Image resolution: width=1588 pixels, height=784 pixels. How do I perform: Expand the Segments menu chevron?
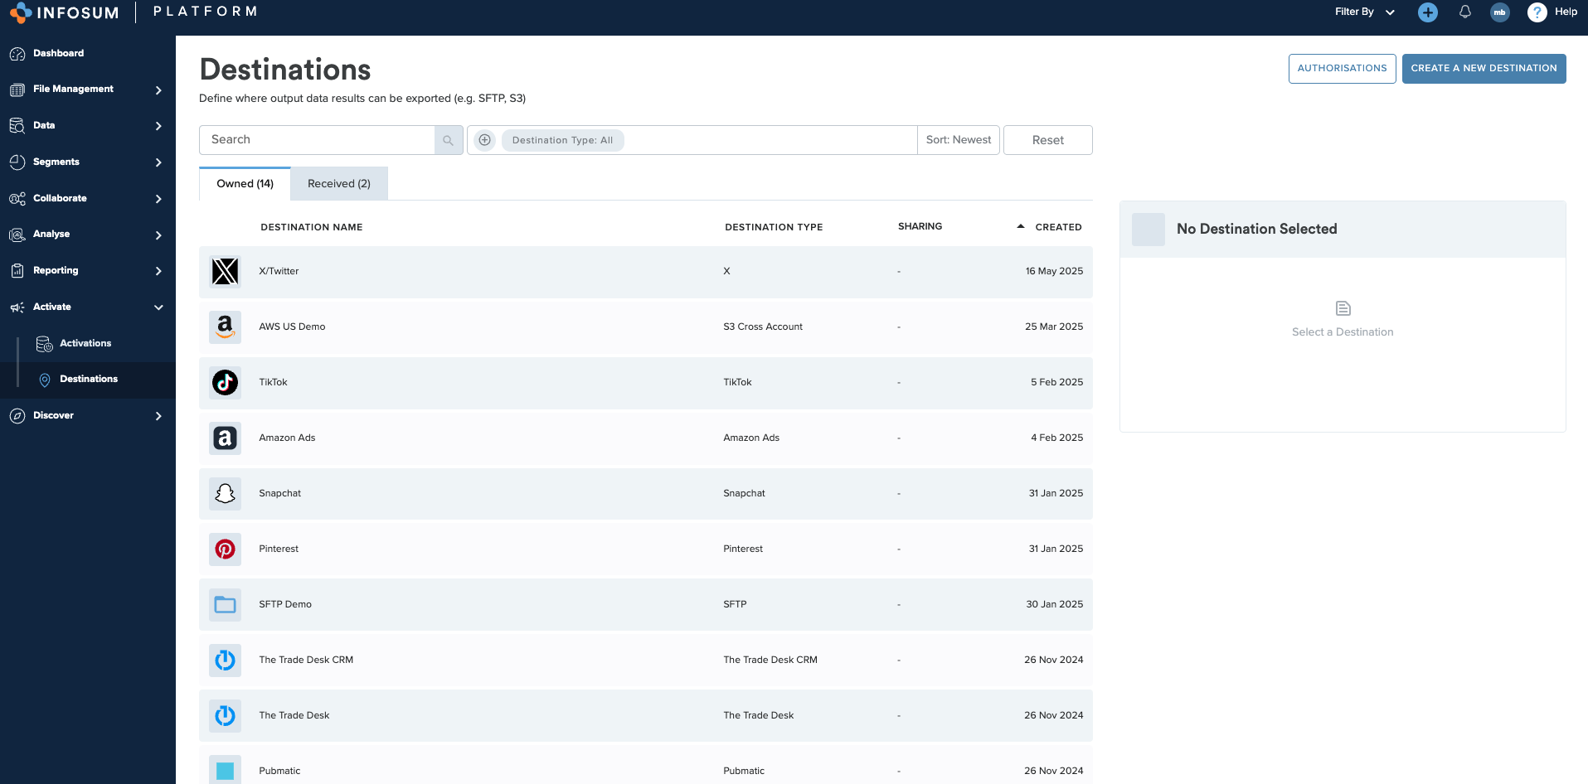coord(158,162)
